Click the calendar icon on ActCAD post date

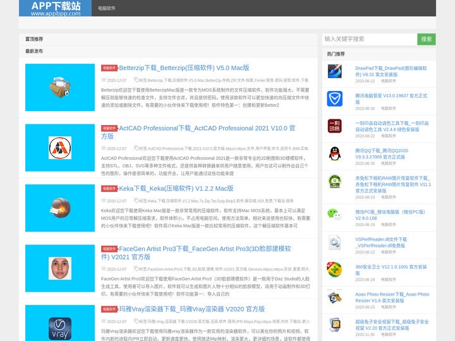(x=103, y=148)
